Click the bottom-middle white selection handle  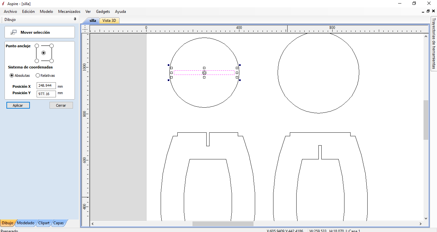(204, 77)
